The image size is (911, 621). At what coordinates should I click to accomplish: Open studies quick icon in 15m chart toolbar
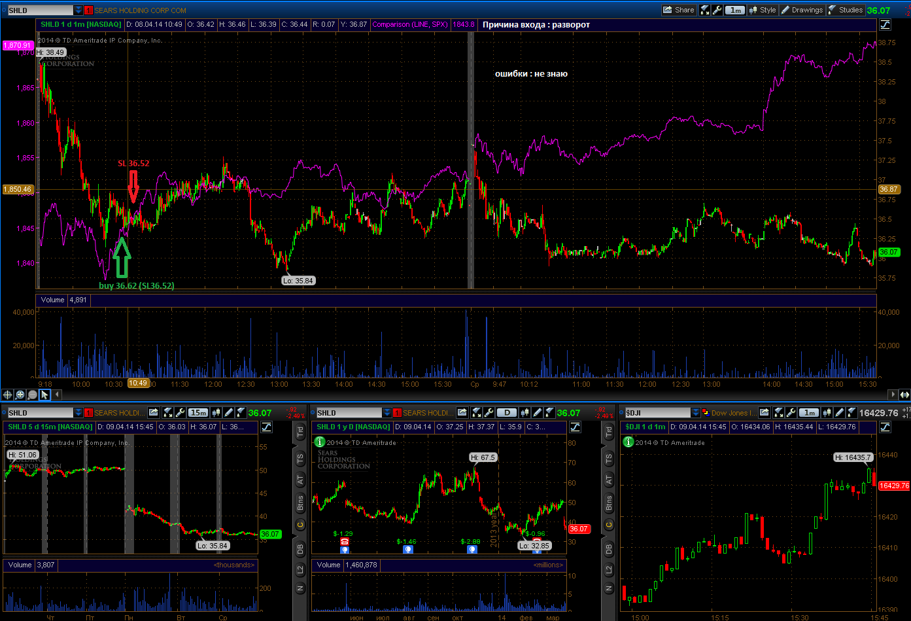168,413
